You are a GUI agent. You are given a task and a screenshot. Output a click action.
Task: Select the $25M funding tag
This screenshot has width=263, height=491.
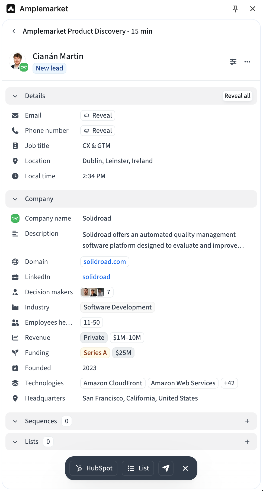click(123, 353)
